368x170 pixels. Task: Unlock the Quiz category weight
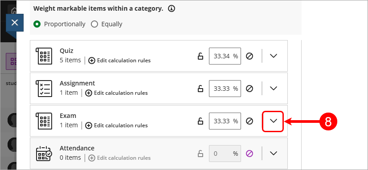pyautogui.click(x=200, y=56)
